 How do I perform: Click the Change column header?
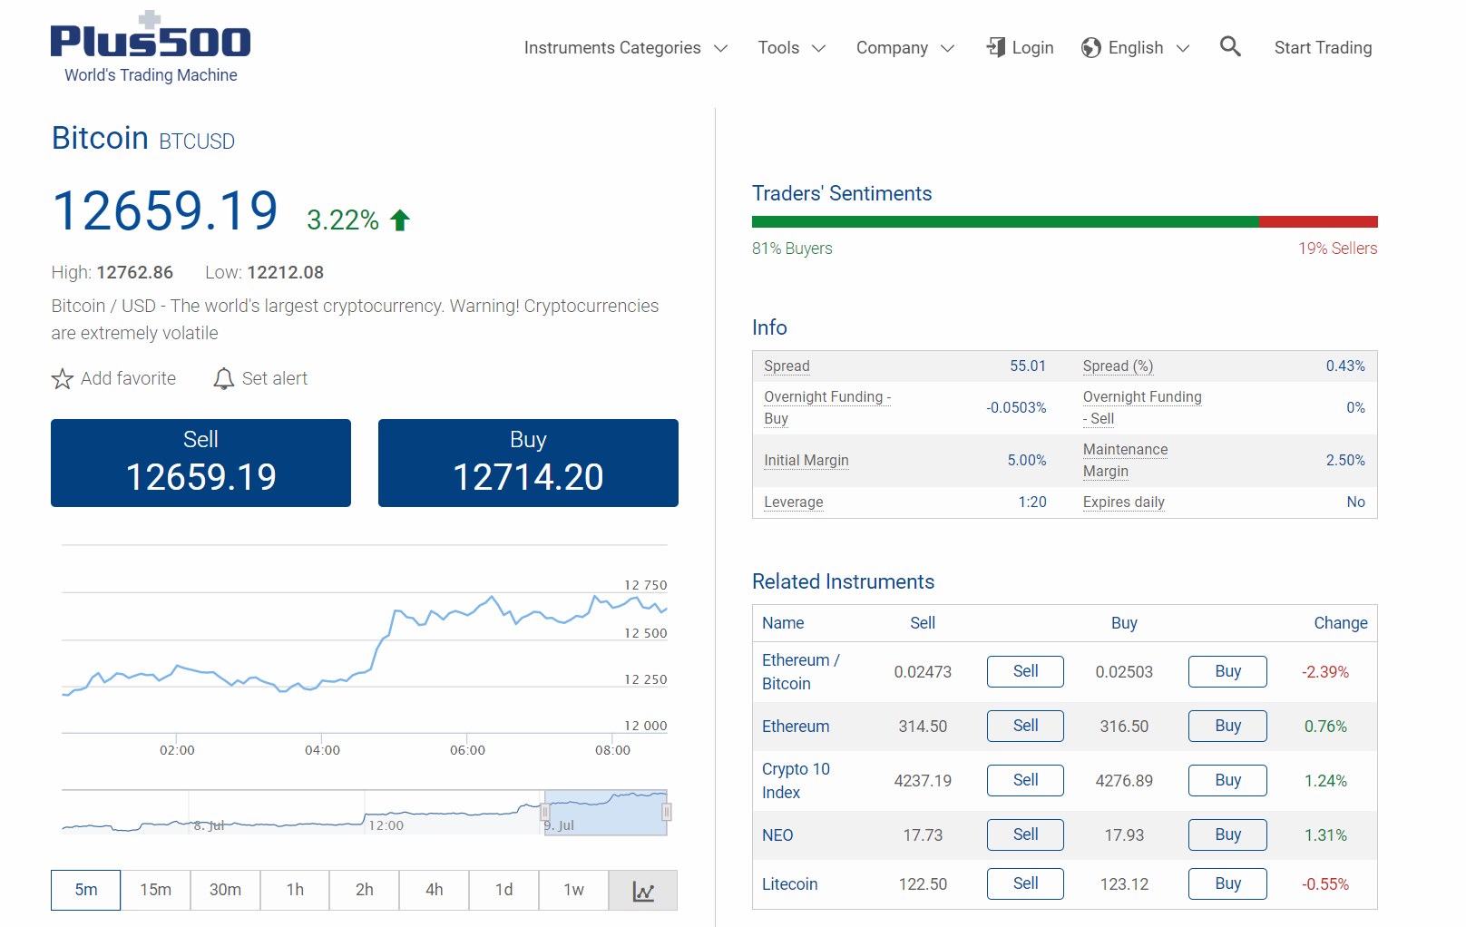[x=1341, y=623]
